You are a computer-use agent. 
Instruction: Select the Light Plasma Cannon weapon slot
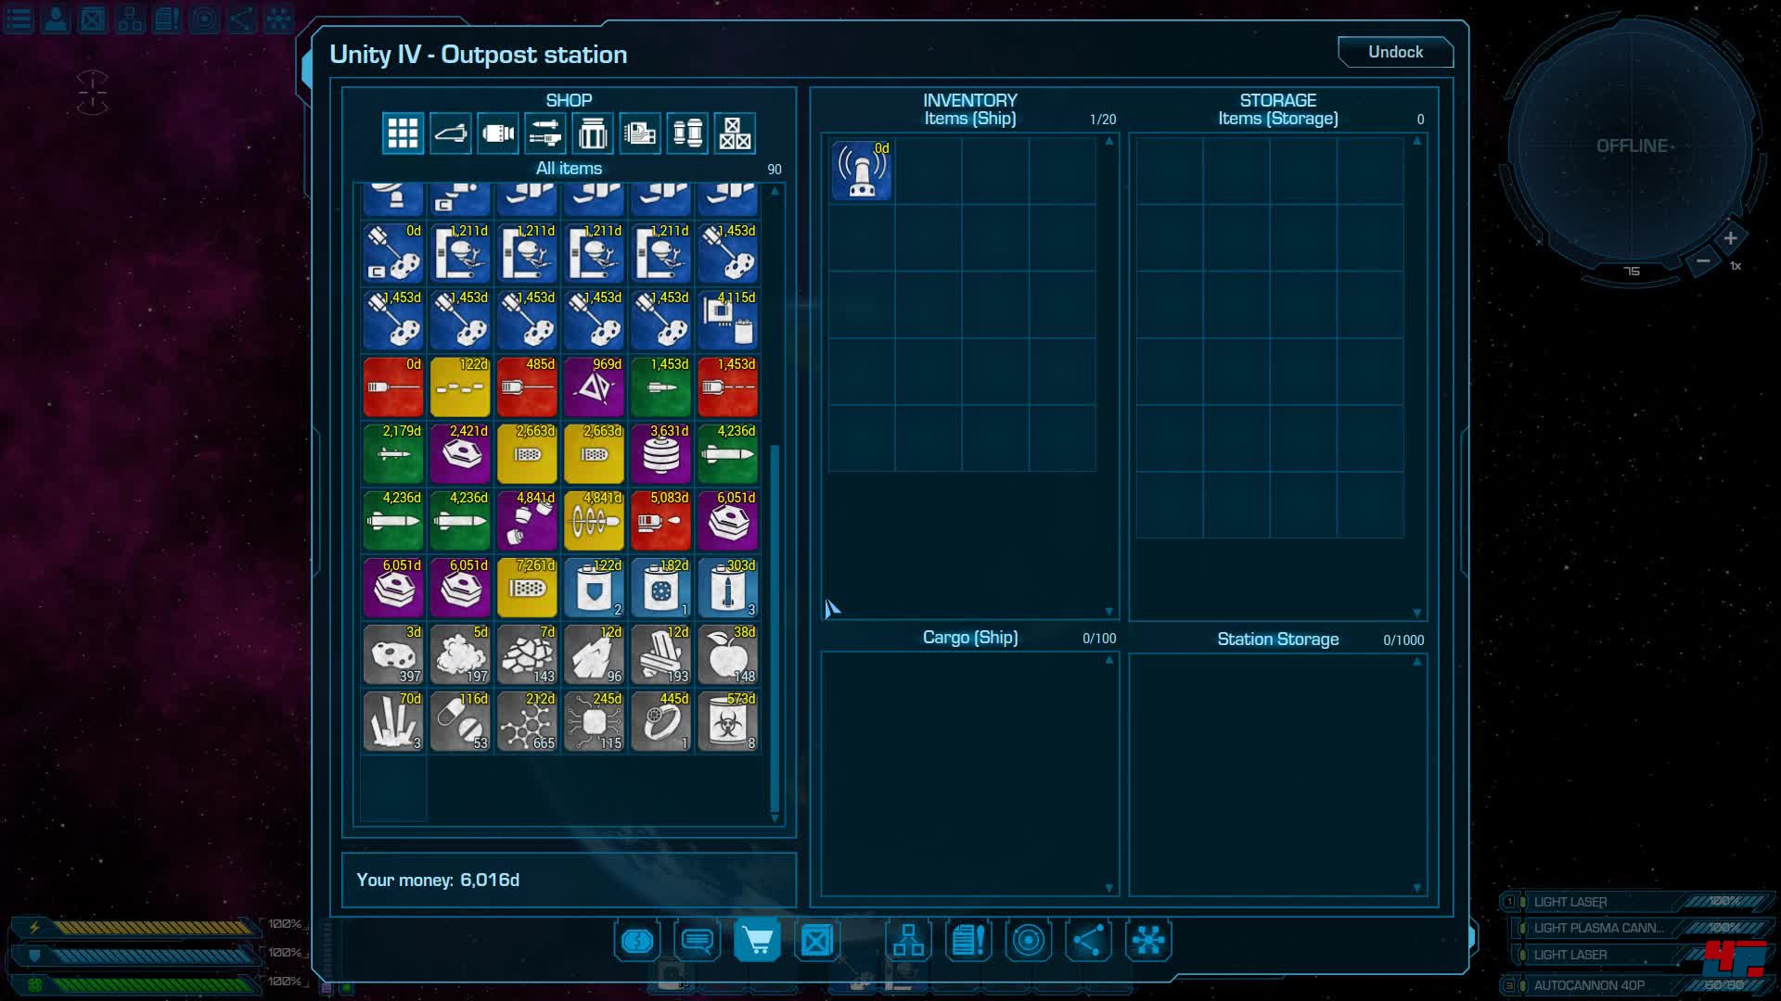coord(1597,928)
